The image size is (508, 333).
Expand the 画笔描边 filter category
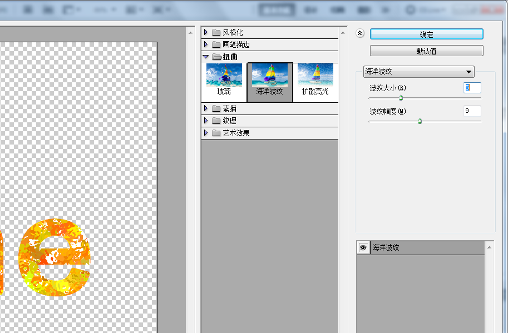pos(206,44)
